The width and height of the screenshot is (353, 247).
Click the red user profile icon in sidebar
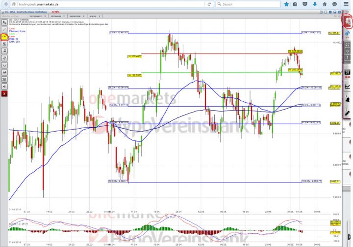click(348, 22)
